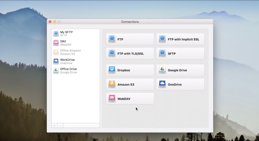259x141 pixels.
Task: Open WorkDrive OneDrive saved connection
Action: pos(67,61)
